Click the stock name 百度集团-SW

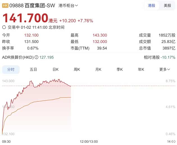[x=37, y=5]
